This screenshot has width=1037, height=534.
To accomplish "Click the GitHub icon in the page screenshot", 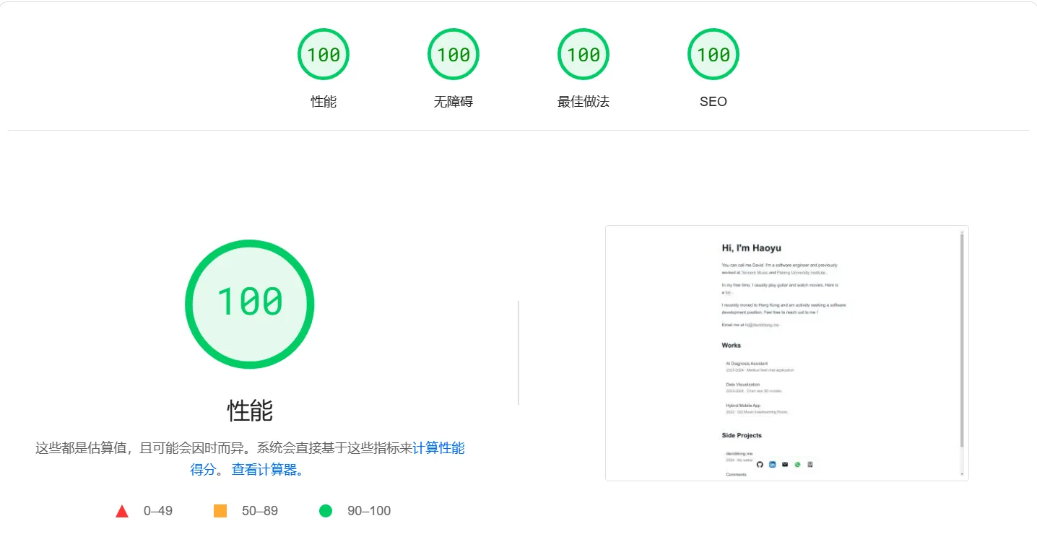I will [760, 465].
